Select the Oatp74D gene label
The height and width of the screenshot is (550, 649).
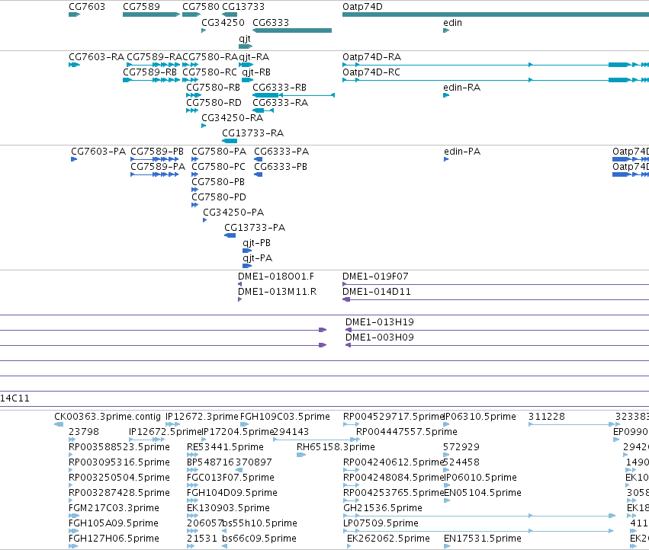coord(362,7)
